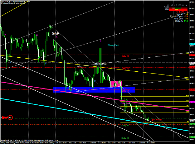195x144 pixels.
Task: Click the 'M1' timeframe header
Action: [x=168, y=5]
